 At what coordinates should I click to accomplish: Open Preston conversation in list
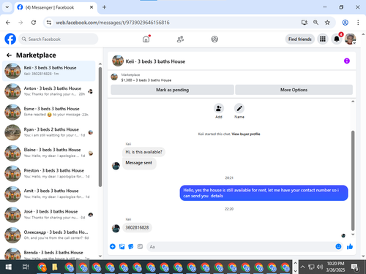[49, 173]
